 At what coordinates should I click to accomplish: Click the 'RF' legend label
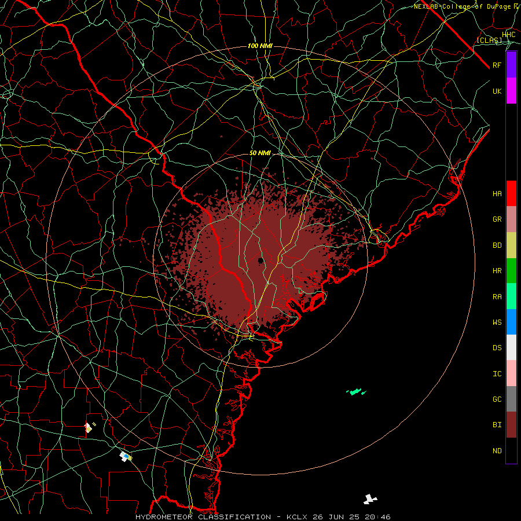coord(497,65)
